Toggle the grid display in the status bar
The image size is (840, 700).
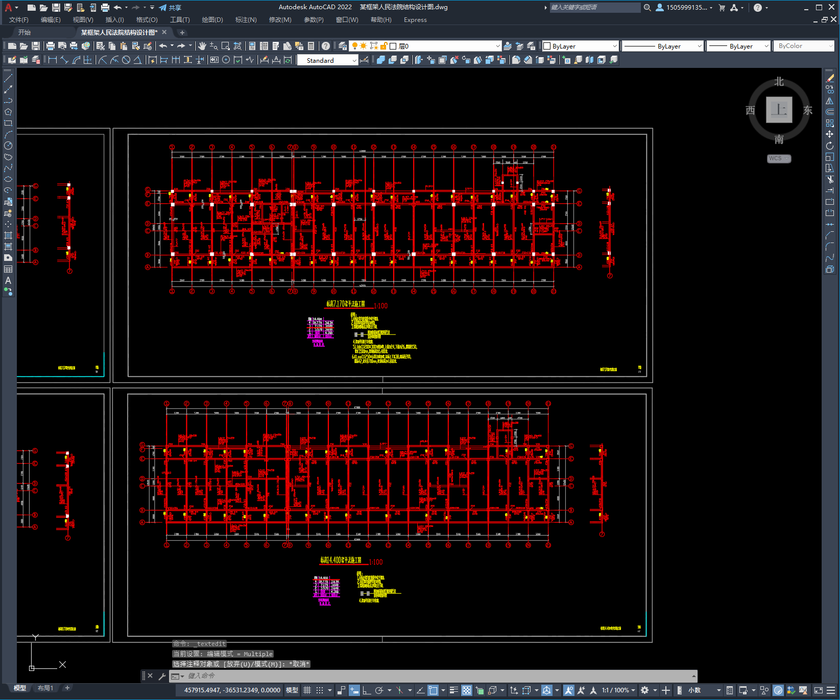tap(307, 690)
